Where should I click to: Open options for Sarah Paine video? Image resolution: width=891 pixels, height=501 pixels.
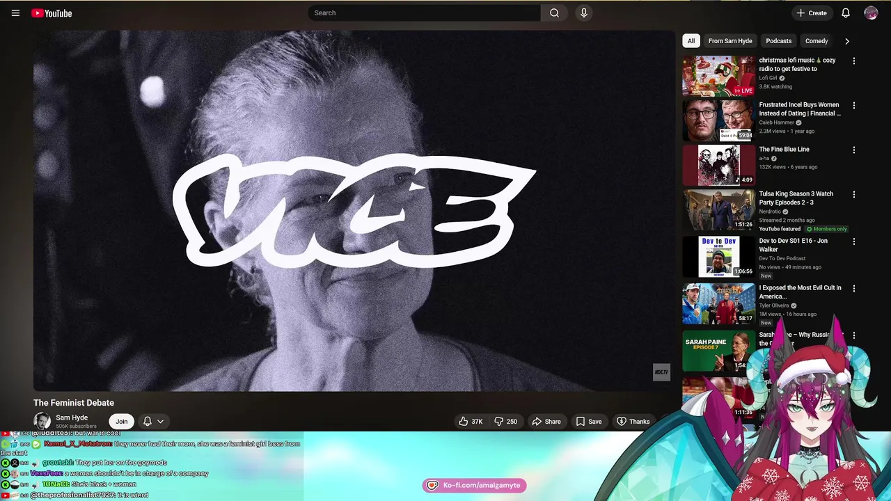click(x=854, y=335)
